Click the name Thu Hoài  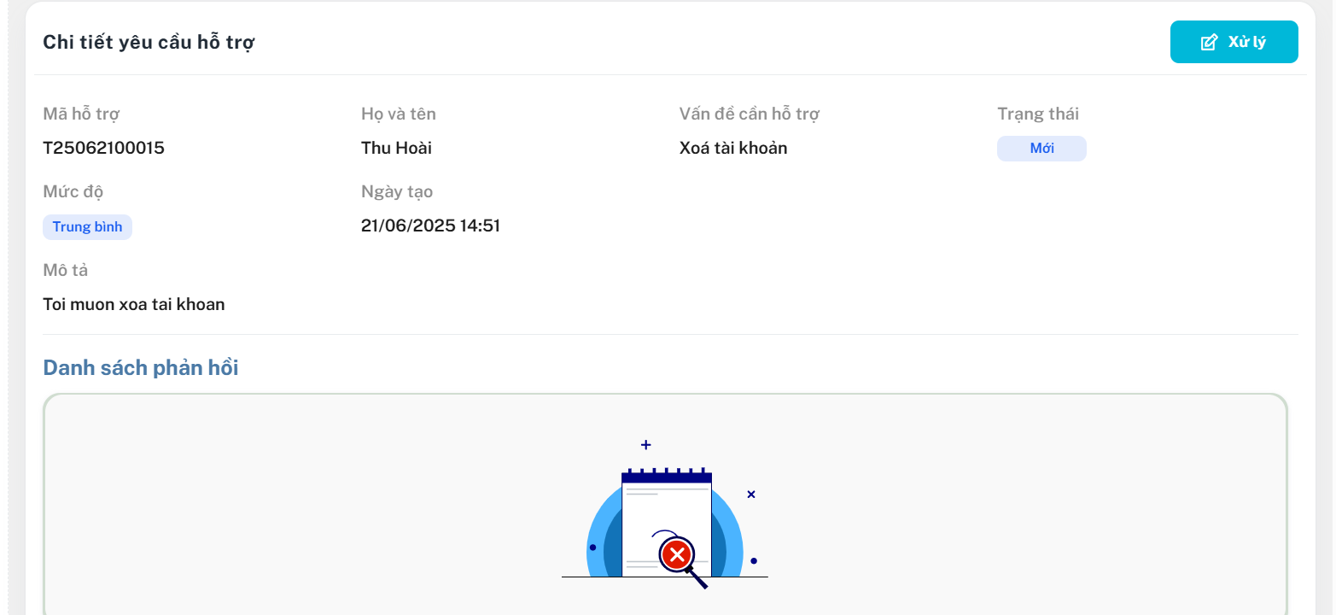tap(396, 148)
